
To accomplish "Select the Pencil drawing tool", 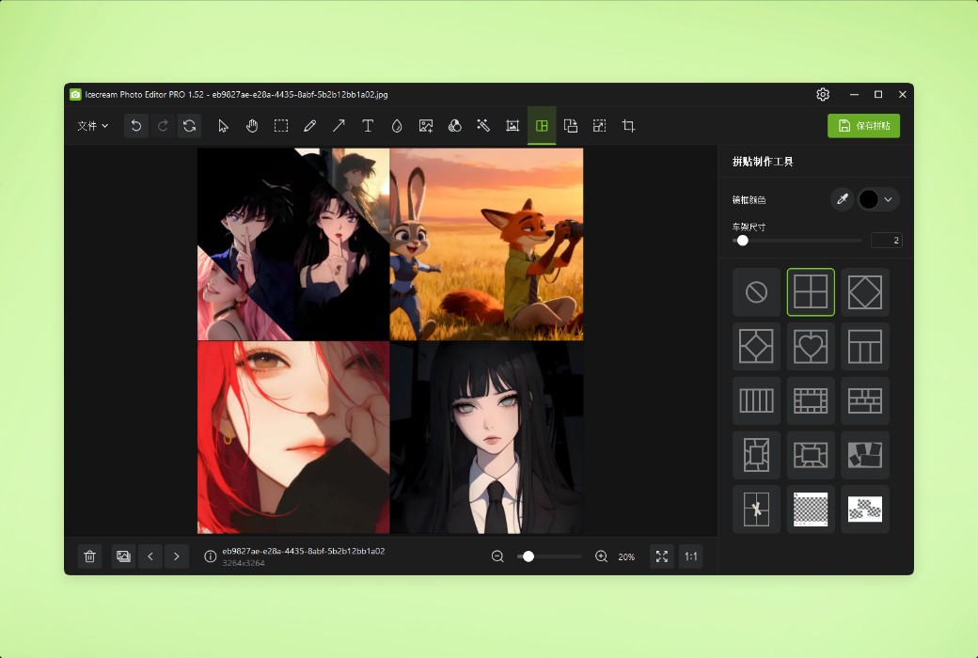I will [x=310, y=125].
